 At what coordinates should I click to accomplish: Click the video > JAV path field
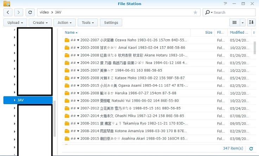[x=116, y=12]
